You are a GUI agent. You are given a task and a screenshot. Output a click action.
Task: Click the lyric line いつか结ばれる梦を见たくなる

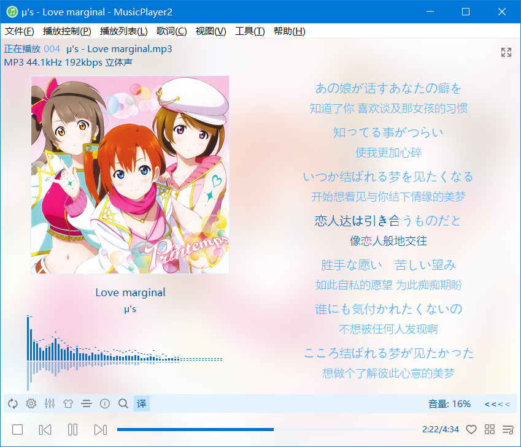pos(388,177)
